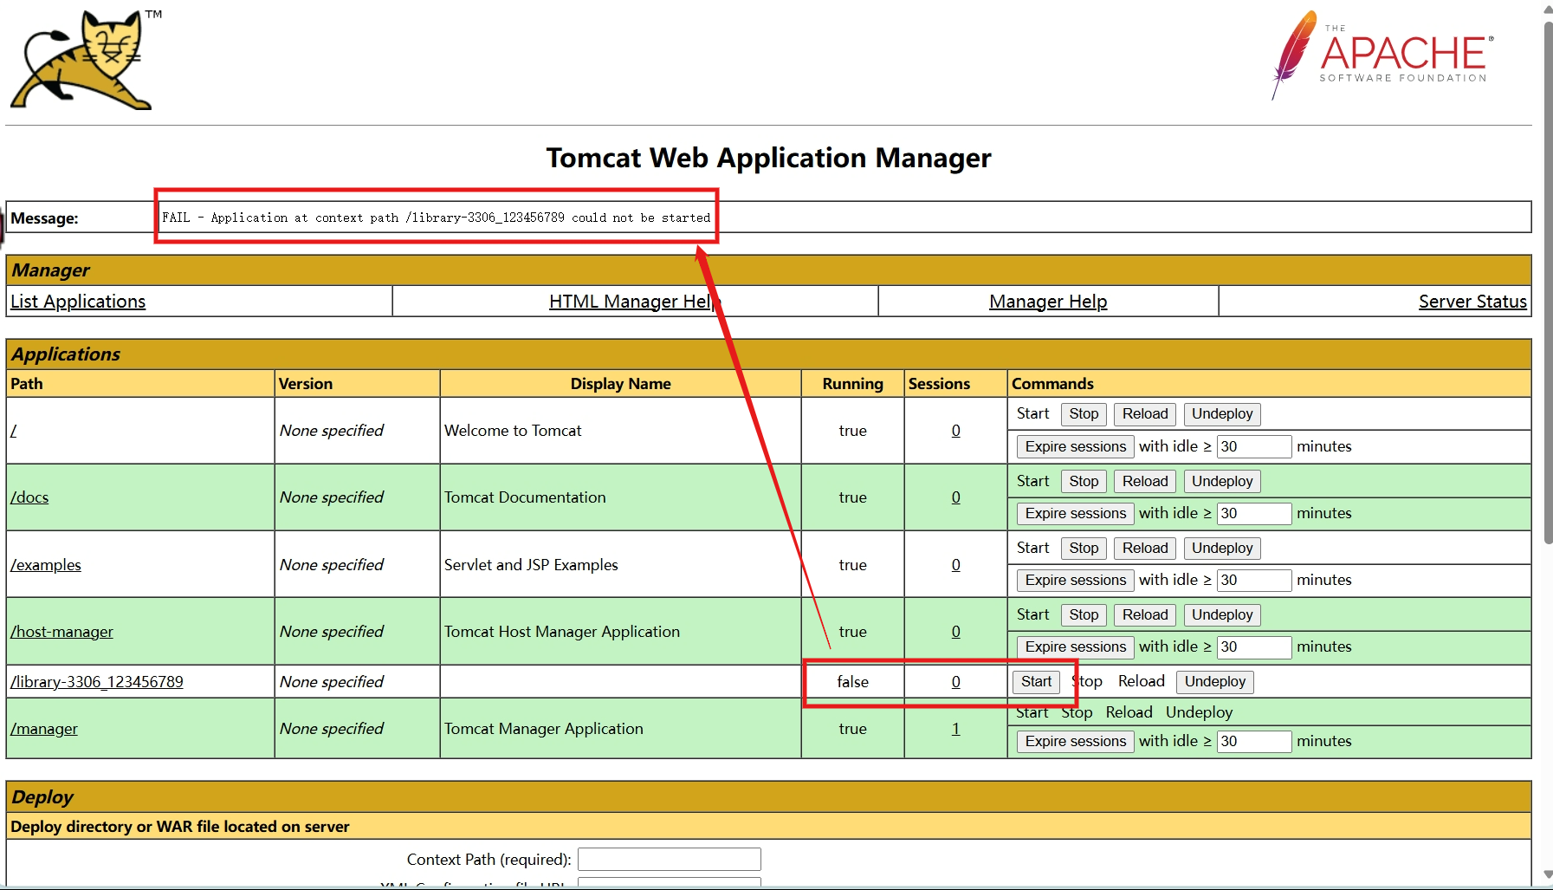Undeploy the Welcome to Tomcat application

click(1222, 414)
